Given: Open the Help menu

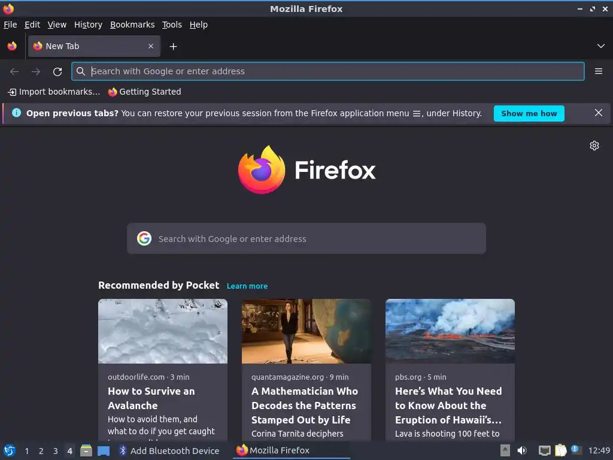Looking at the screenshot, I should coord(199,25).
